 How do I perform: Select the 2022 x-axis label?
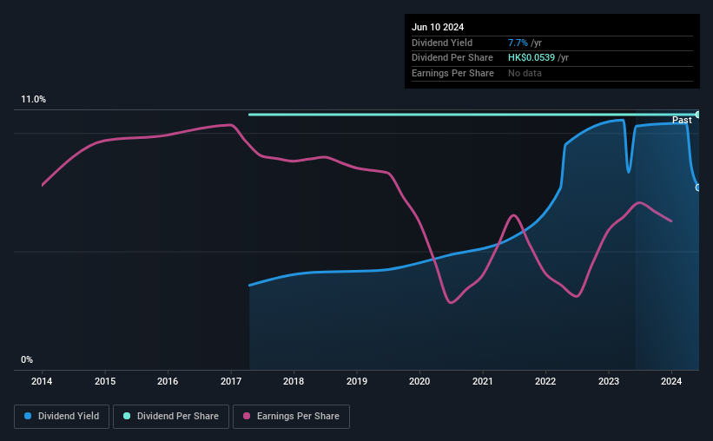[545, 381]
